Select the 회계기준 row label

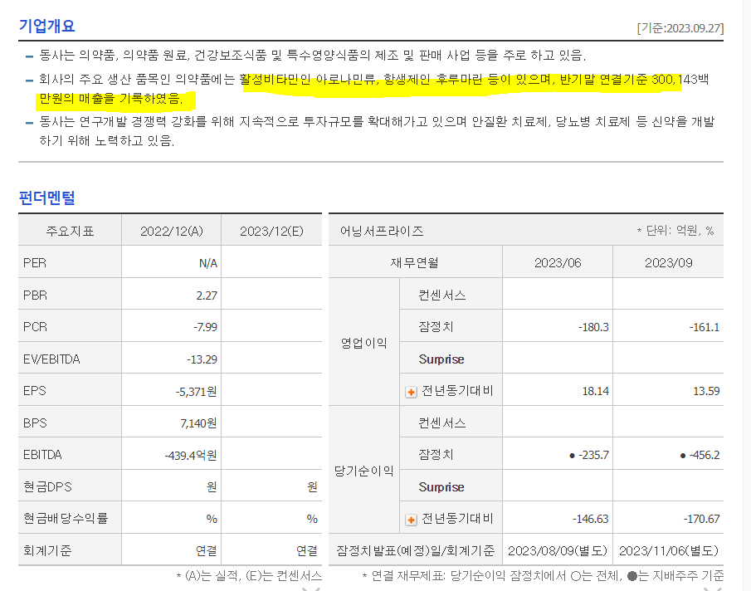[47, 550]
